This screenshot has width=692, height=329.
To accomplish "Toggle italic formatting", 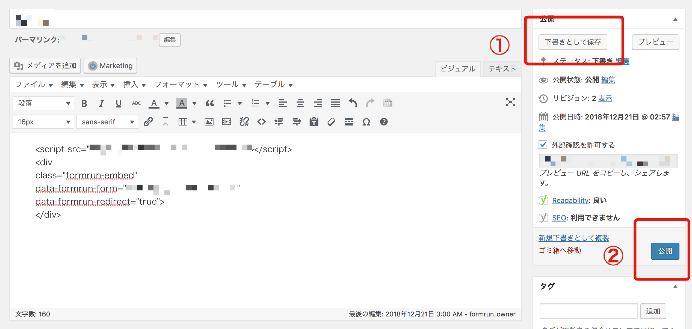I will tap(101, 103).
